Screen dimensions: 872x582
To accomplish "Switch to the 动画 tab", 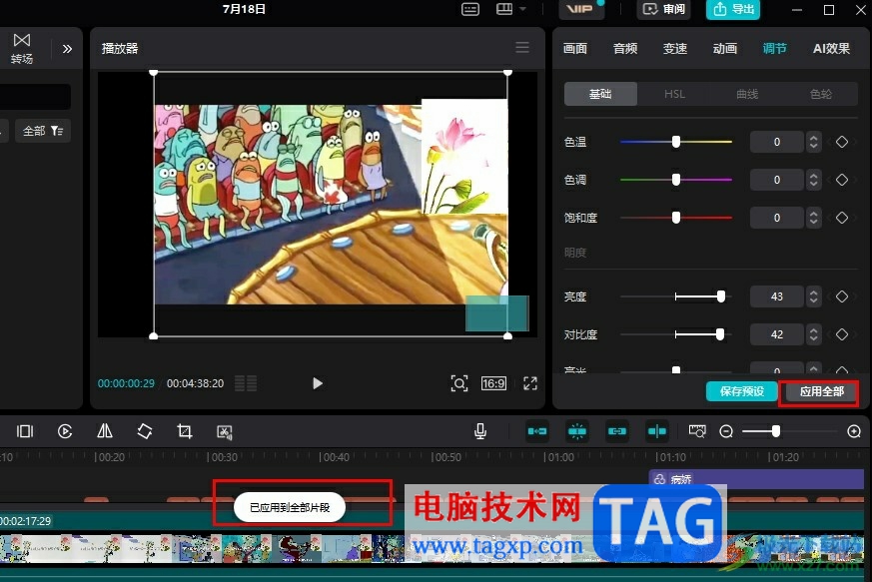I will tap(725, 48).
